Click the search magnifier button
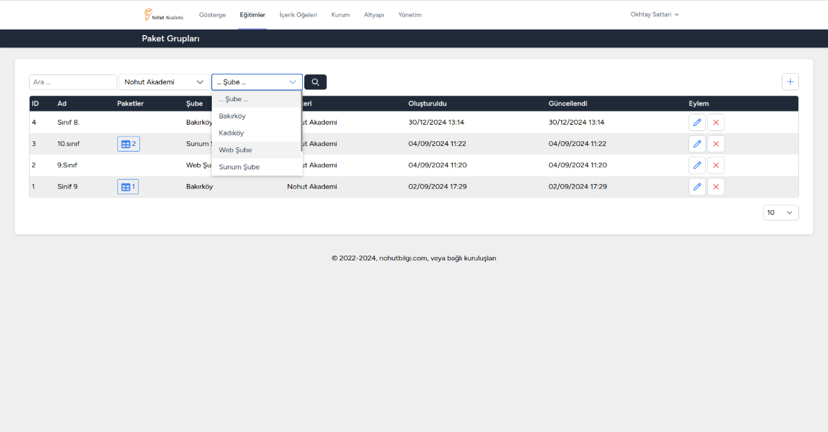The image size is (828, 432). pyautogui.click(x=315, y=82)
